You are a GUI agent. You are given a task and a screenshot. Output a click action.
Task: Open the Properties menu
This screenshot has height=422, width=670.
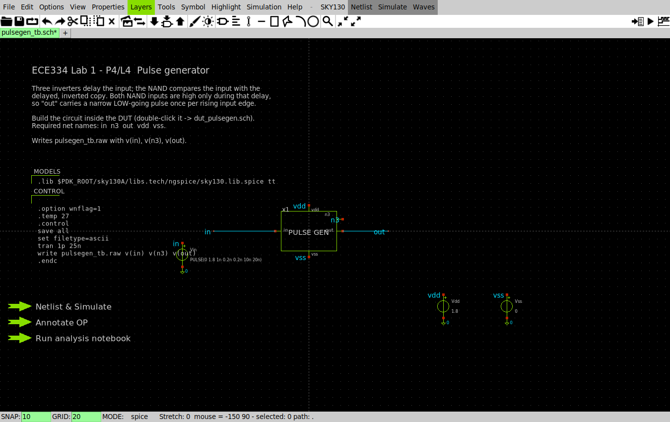pyautogui.click(x=108, y=7)
